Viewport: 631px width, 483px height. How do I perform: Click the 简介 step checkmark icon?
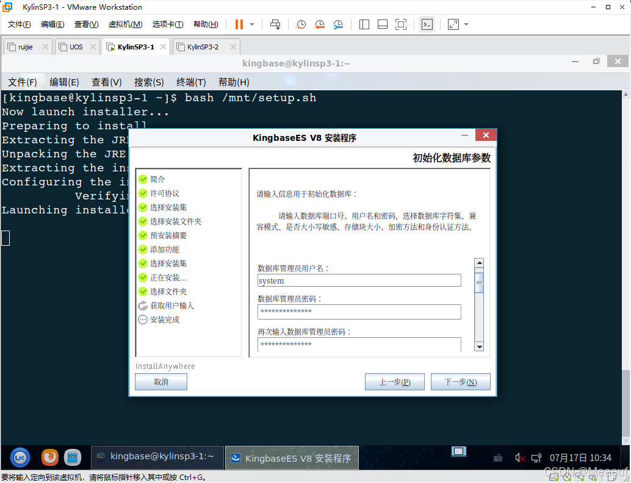(143, 179)
